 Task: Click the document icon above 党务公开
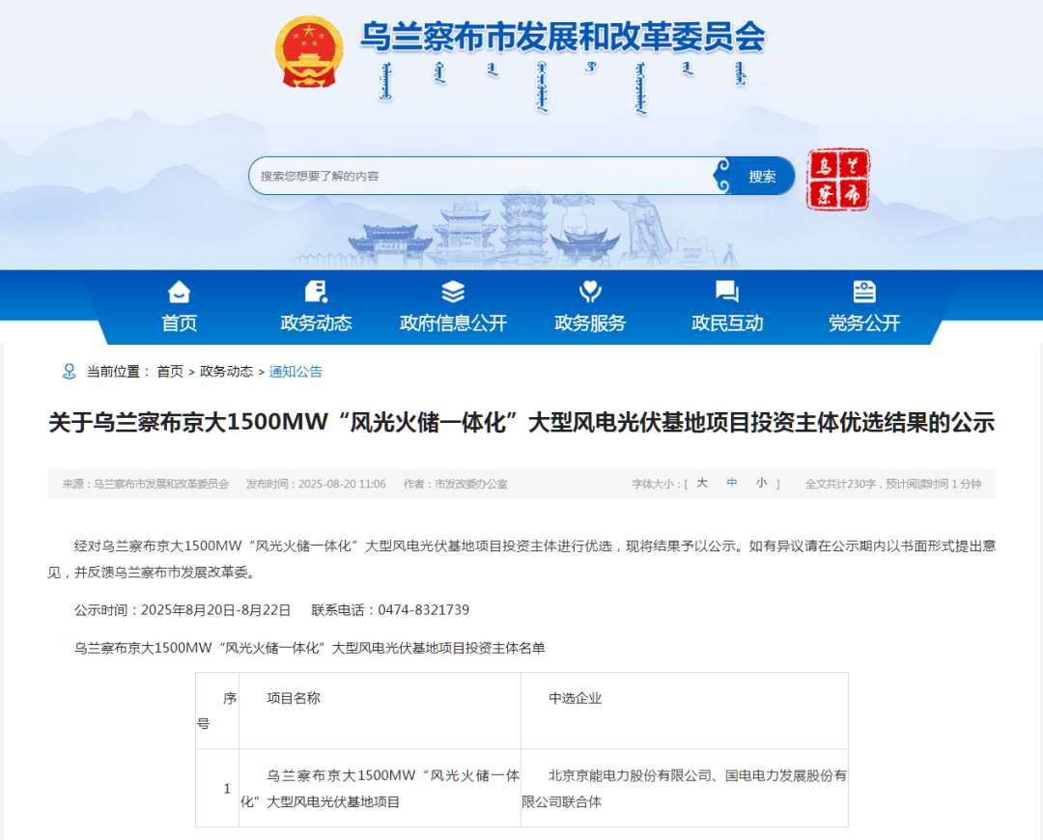[863, 291]
